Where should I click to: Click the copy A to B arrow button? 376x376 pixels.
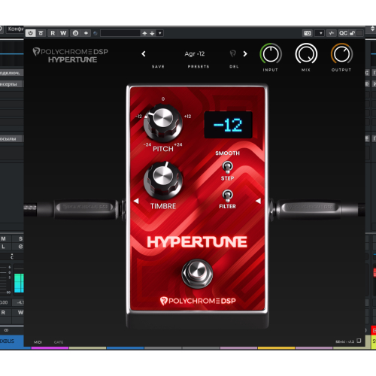(86, 33)
